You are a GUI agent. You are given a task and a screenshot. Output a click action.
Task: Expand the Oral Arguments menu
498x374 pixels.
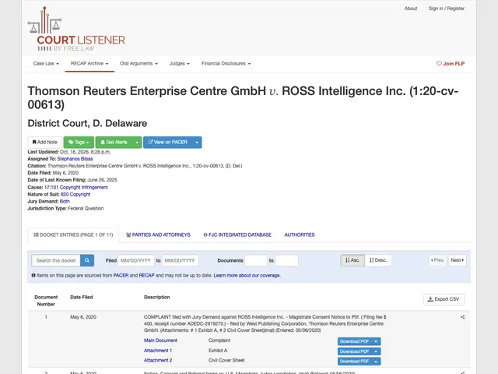tap(139, 64)
